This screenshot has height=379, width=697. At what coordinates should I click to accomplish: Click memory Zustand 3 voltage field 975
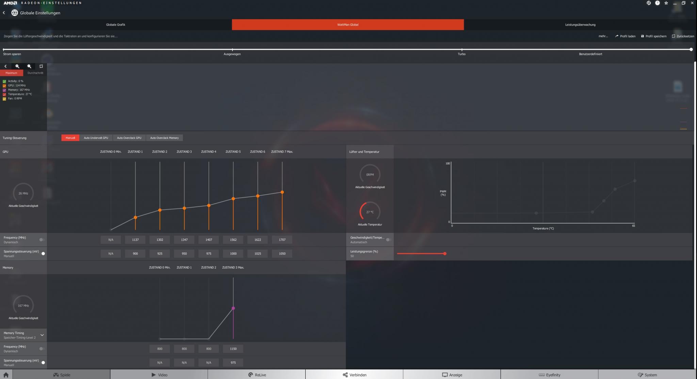pyautogui.click(x=233, y=362)
